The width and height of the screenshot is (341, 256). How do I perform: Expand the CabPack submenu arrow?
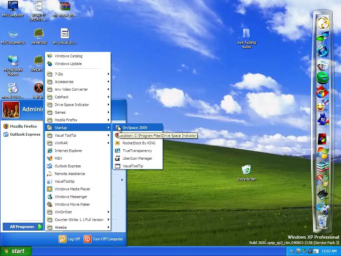pyautogui.click(x=108, y=97)
